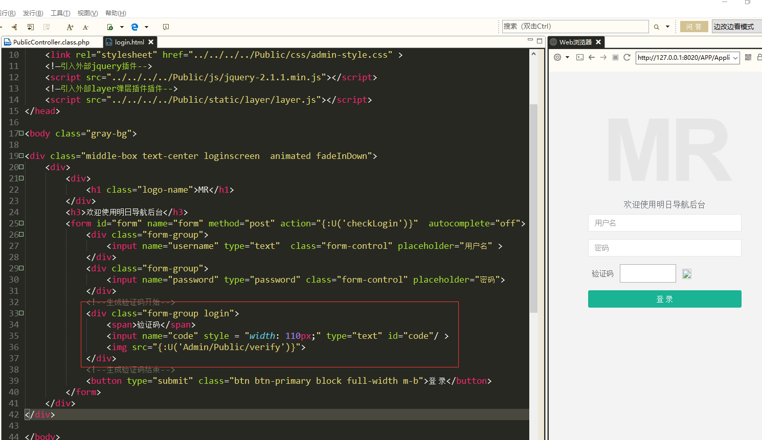Open 视图(V) menu
The height and width of the screenshot is (440, 762).
[x=87, y=13]
